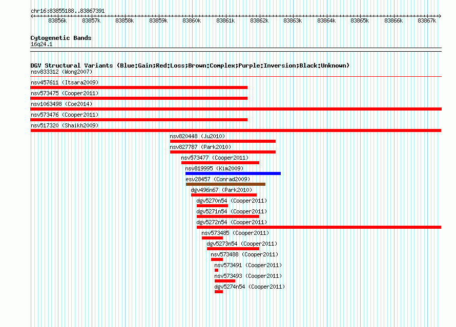
Task: Click the 83864k ruler tick label
Action: click(x=326, y=20)
